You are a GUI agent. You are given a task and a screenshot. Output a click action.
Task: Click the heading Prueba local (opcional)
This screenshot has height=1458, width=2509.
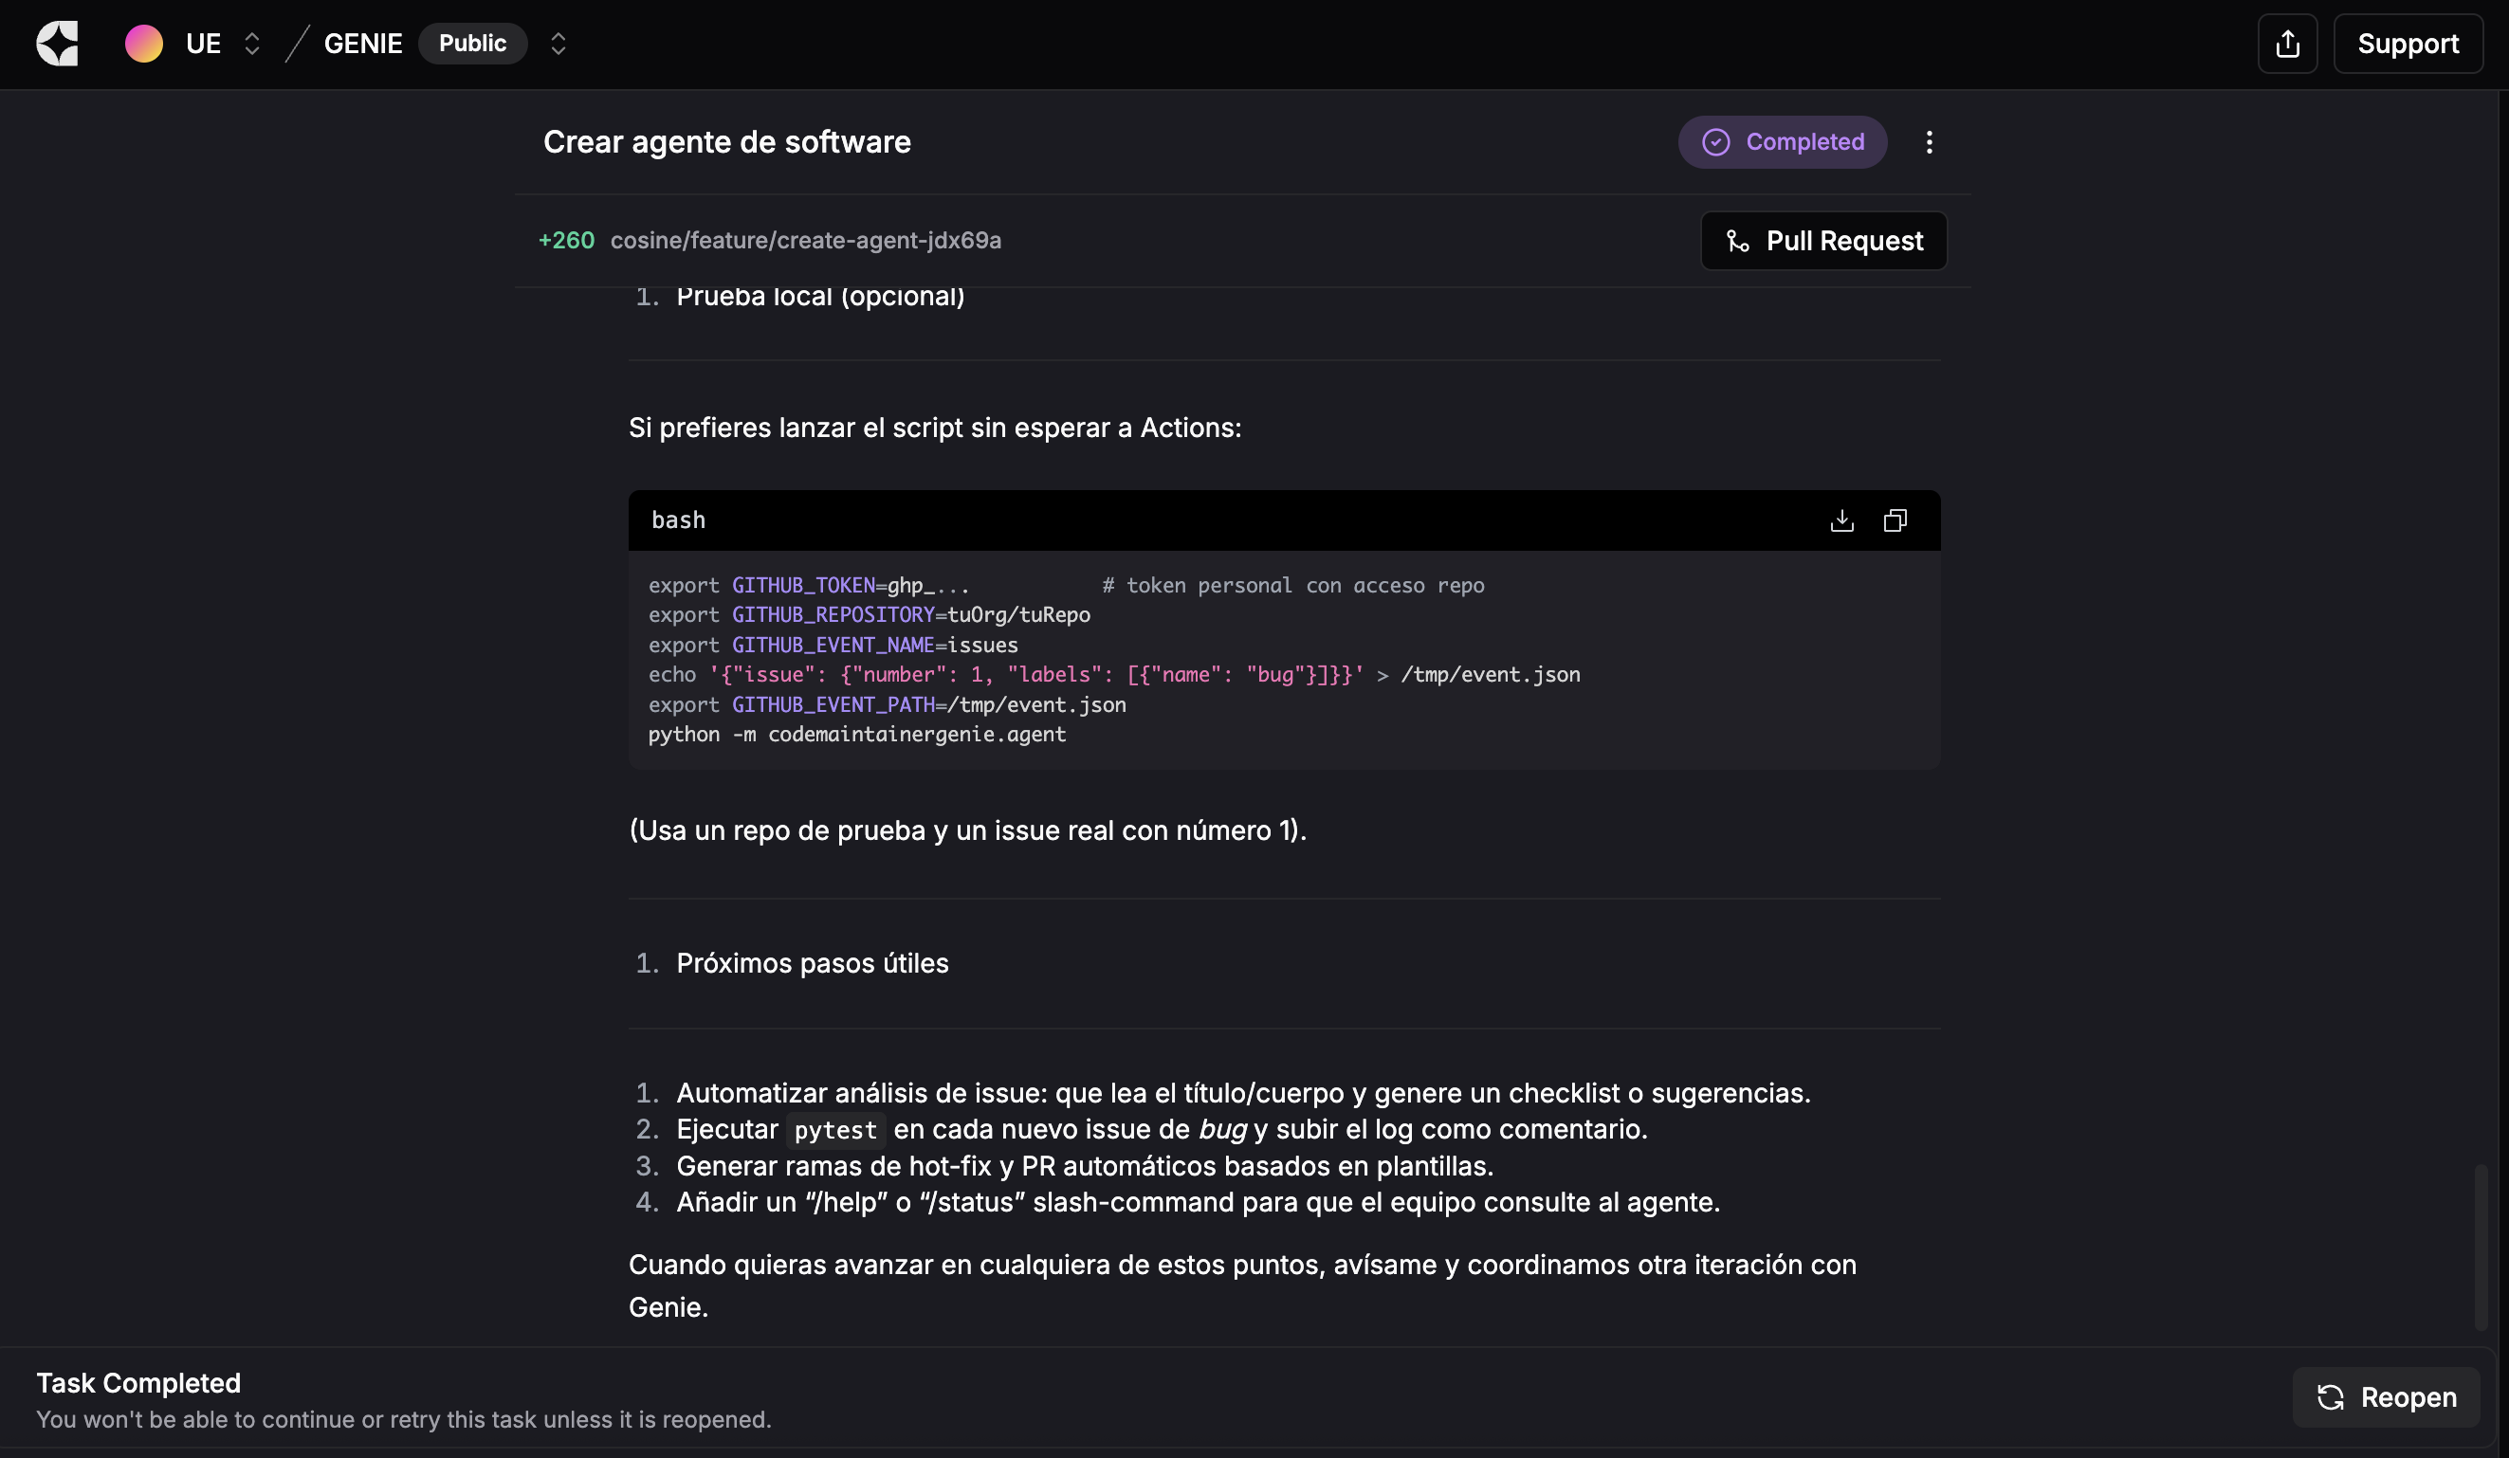pos(820,297)
